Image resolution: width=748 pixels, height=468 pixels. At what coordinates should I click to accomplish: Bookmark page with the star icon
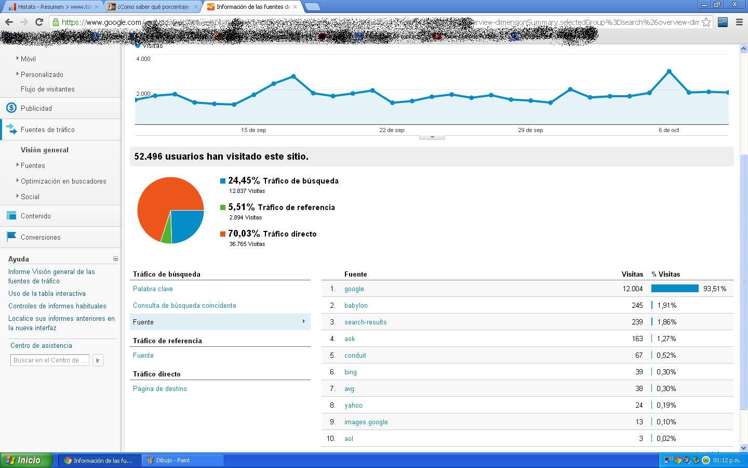pyautogui.click(x=706, y=22)
